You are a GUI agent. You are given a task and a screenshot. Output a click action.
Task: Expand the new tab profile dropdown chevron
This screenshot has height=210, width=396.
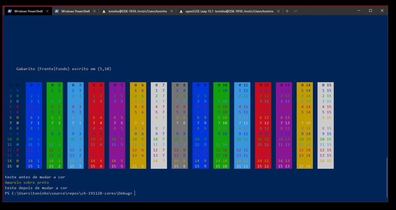(x=295, y=11)
